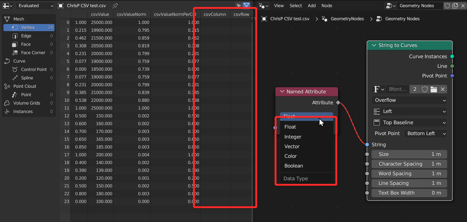This screenshot has height=222, width=467.
Task: Choose Integer from the Data Type list
Action: pyautogui.click(x=307, y=137)
